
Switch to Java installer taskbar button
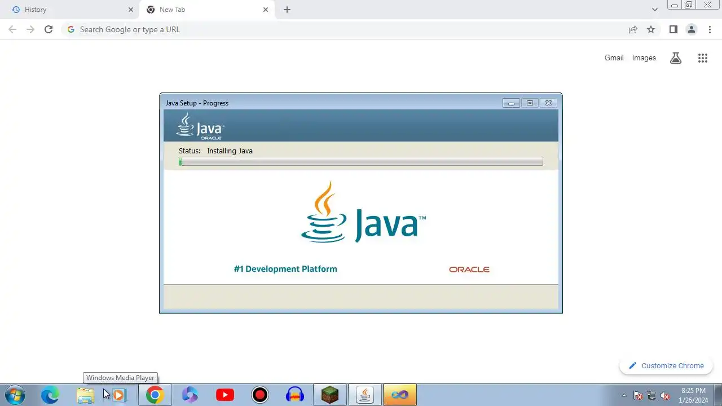(365, 395)
